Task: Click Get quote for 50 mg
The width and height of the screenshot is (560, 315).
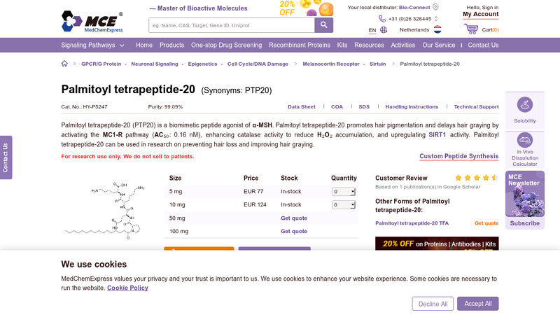Action: click(x=294, y=218)
